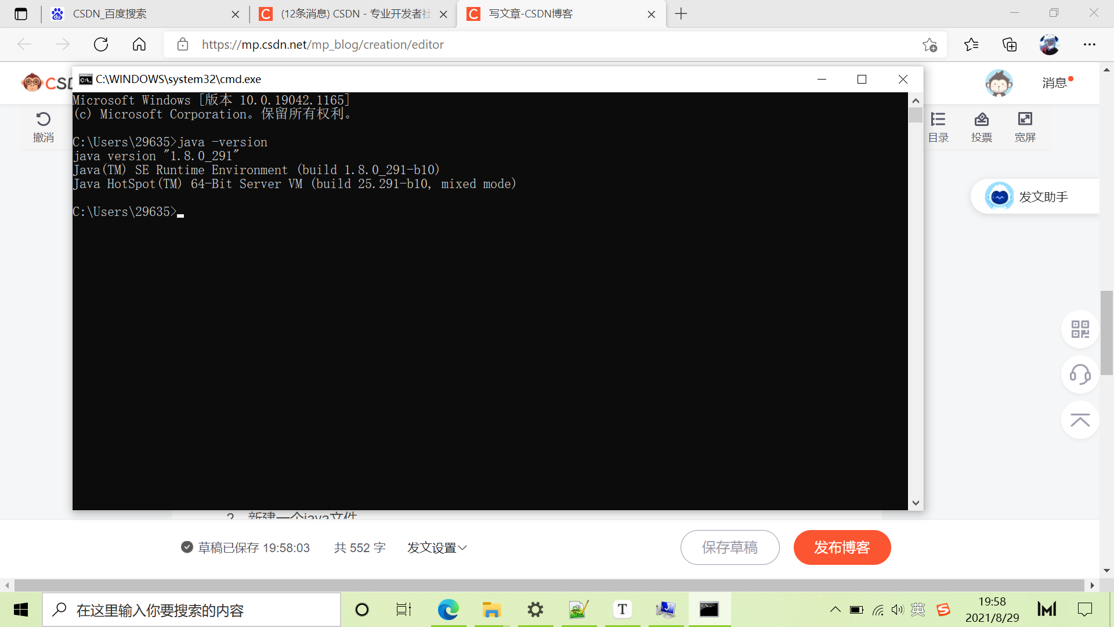The height and width of the screenshot is (627, 1114).
Task: Click the volume speaker tray icon
Action: pos(898,610)
